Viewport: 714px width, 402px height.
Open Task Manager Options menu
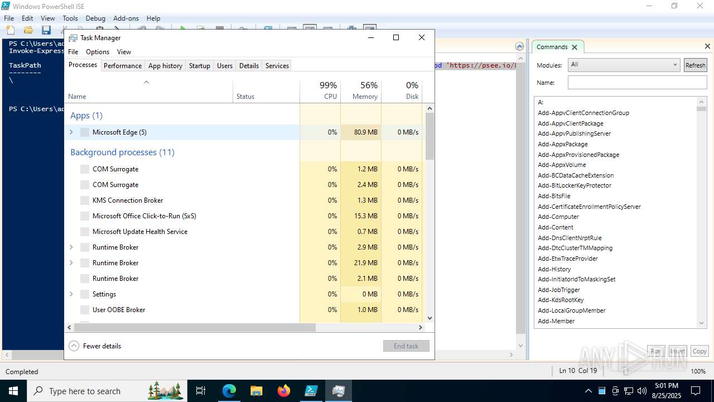(98, 52)
